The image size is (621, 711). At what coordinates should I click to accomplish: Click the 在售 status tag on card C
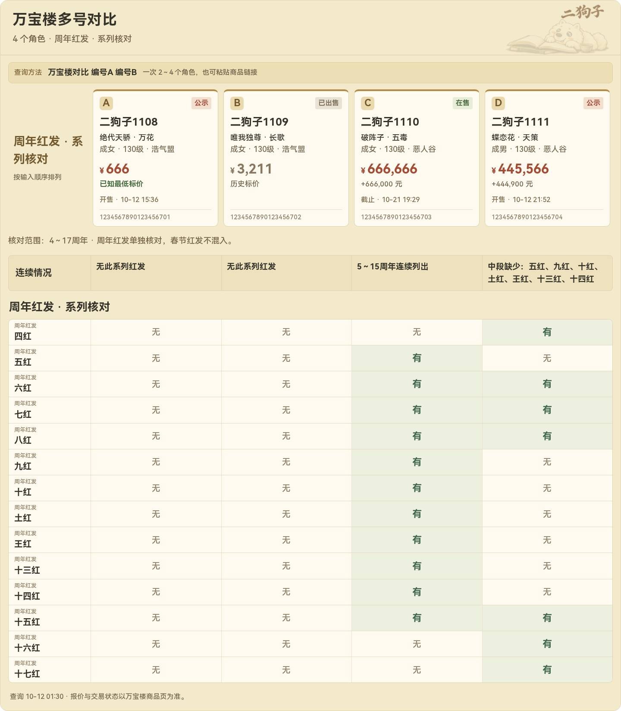point(463,103)
